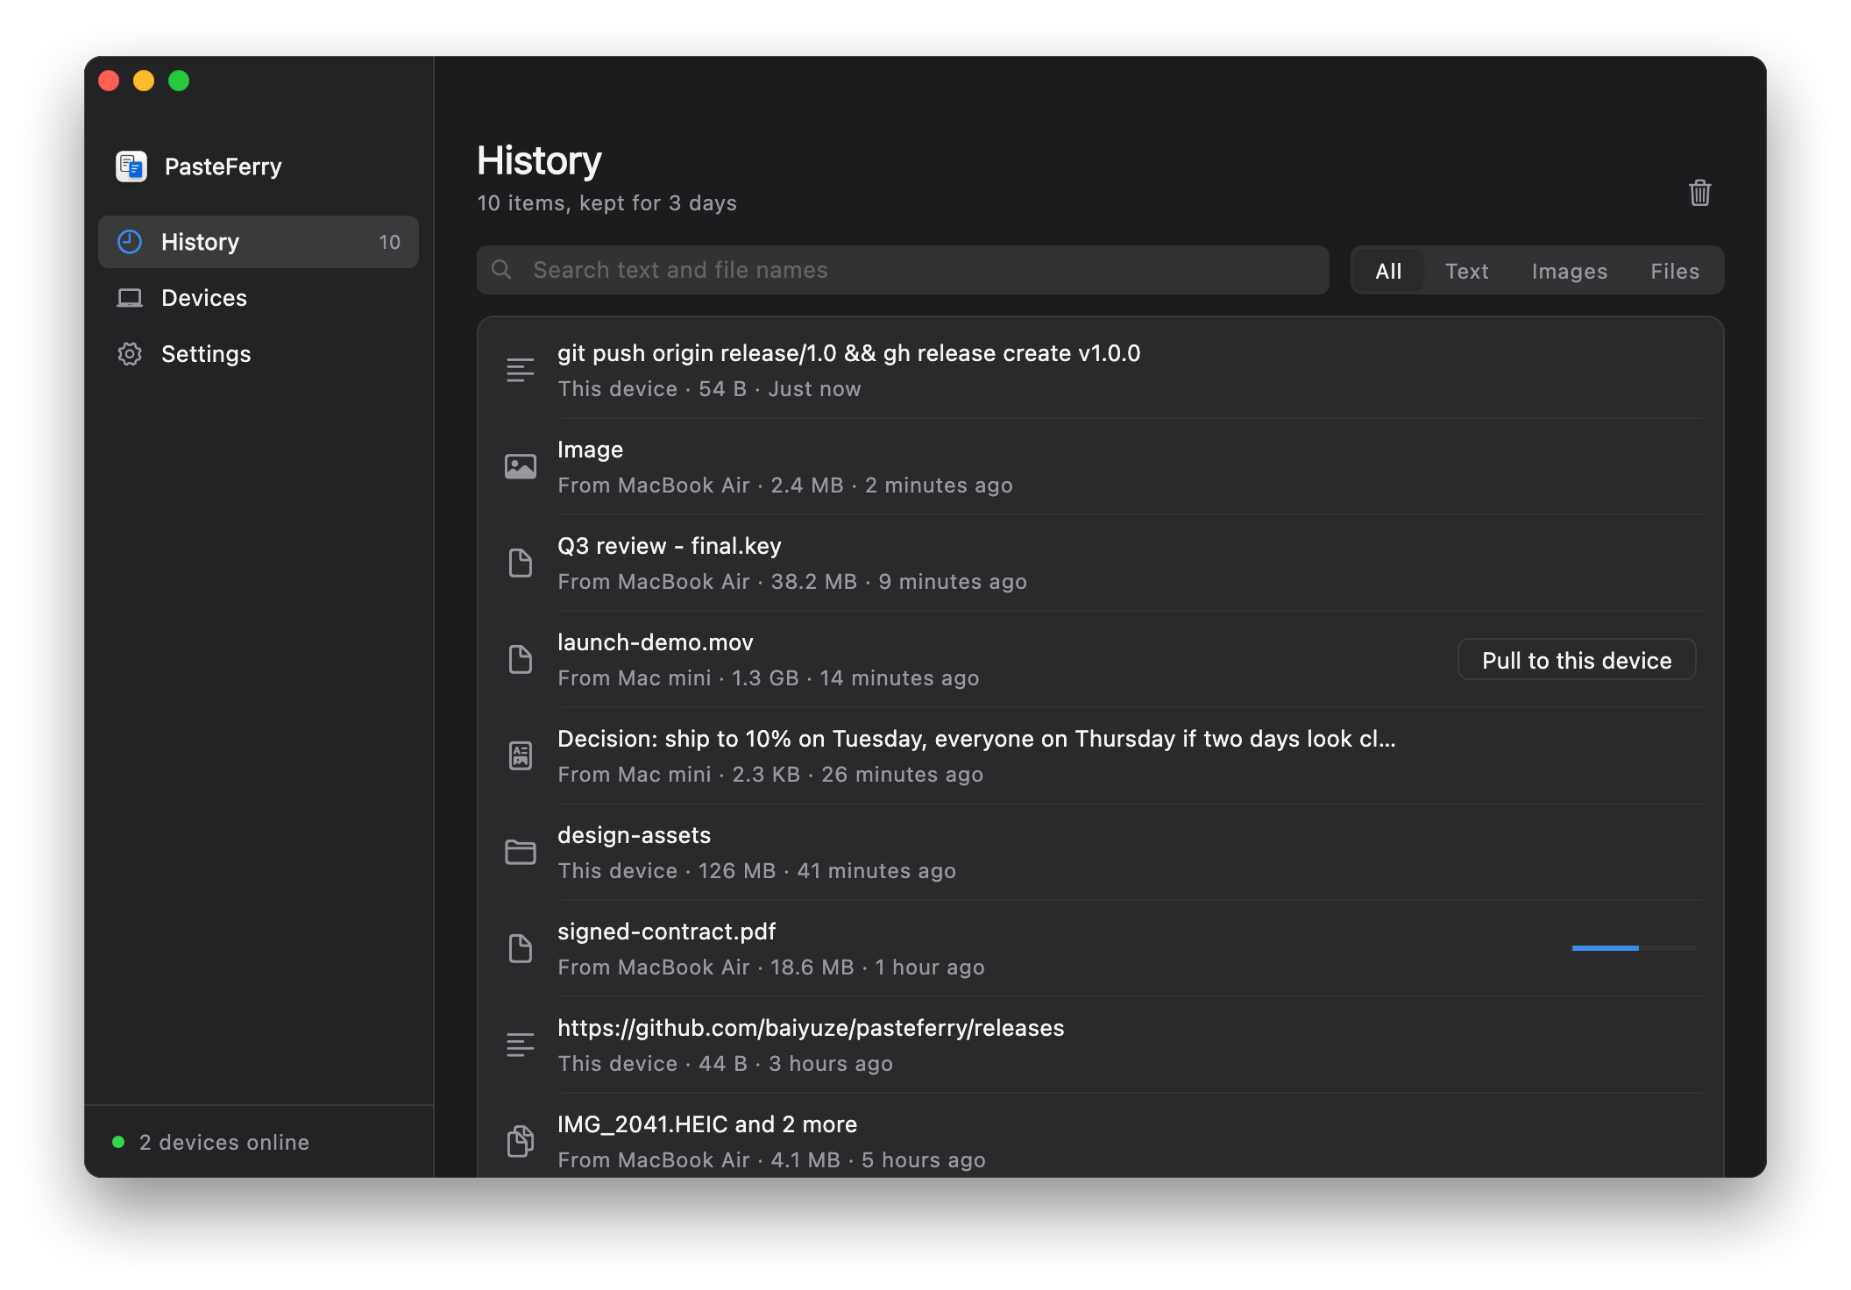The height and width of the screenshot is (1290, 1851).
Task: Click the gear icon beside Settings
Action: click(x=130, y=354)
